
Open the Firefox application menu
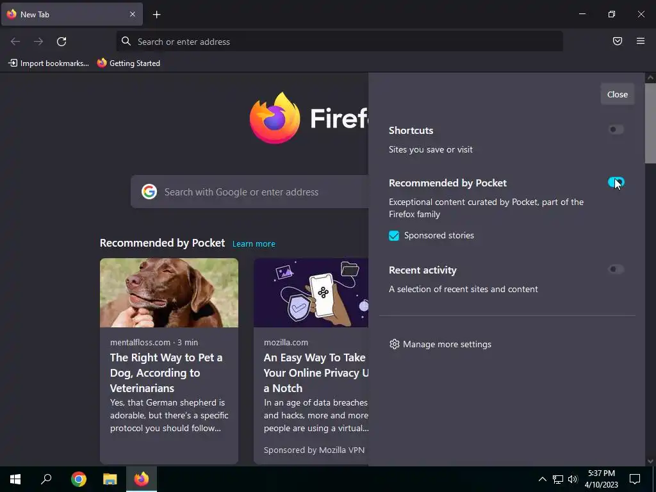[641, 41]
